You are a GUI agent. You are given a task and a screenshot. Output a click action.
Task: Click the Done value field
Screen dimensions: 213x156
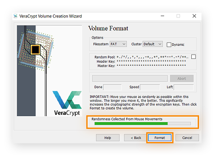[112, 87]
